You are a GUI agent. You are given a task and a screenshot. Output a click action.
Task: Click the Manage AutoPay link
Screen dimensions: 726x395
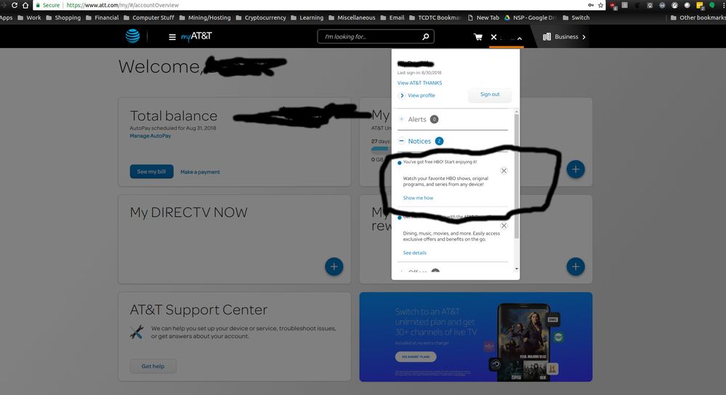coord(150,136)
